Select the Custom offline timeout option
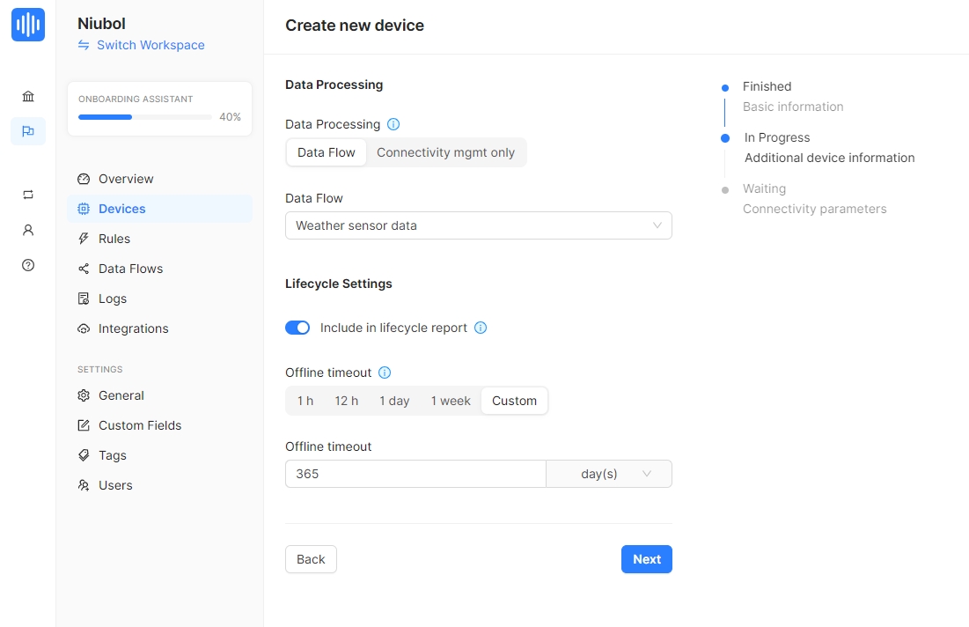The height and width of the screenshot is (627, 969). click(x=514, y=401)
